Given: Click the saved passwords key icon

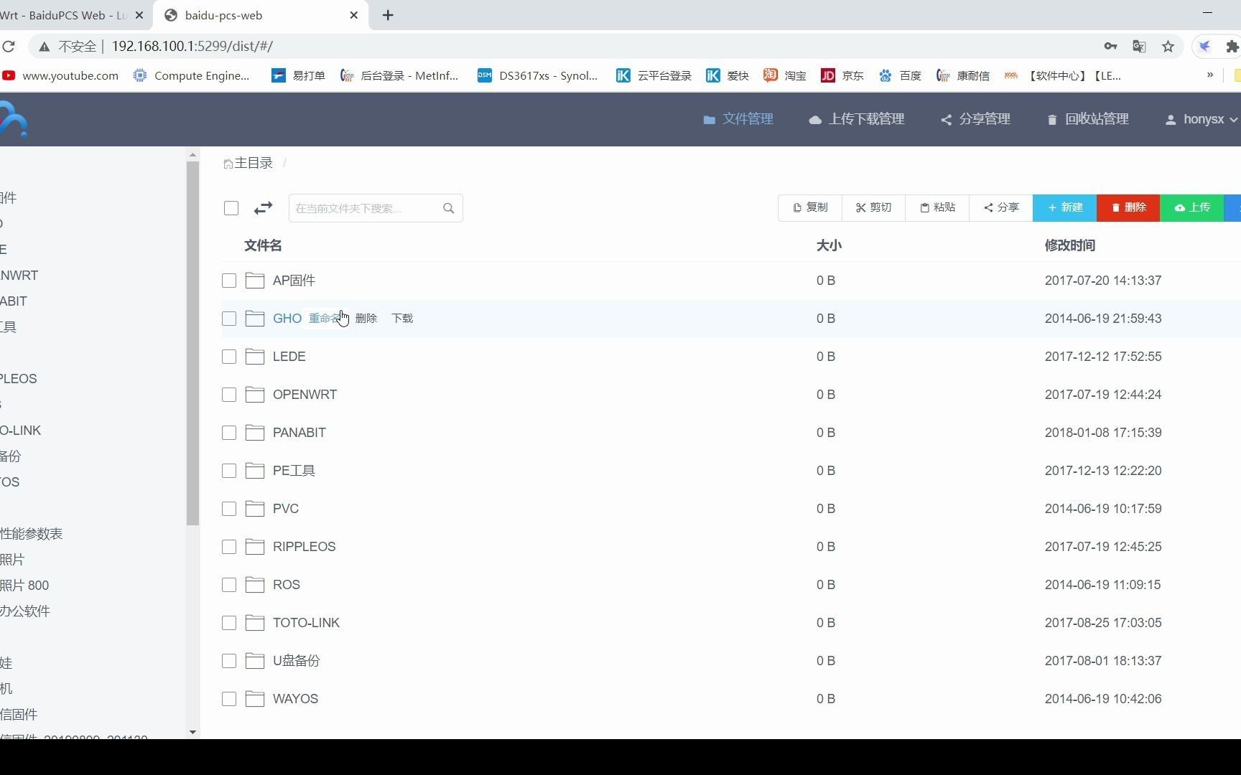Looking at the screenshot, I should [1110, 46].
